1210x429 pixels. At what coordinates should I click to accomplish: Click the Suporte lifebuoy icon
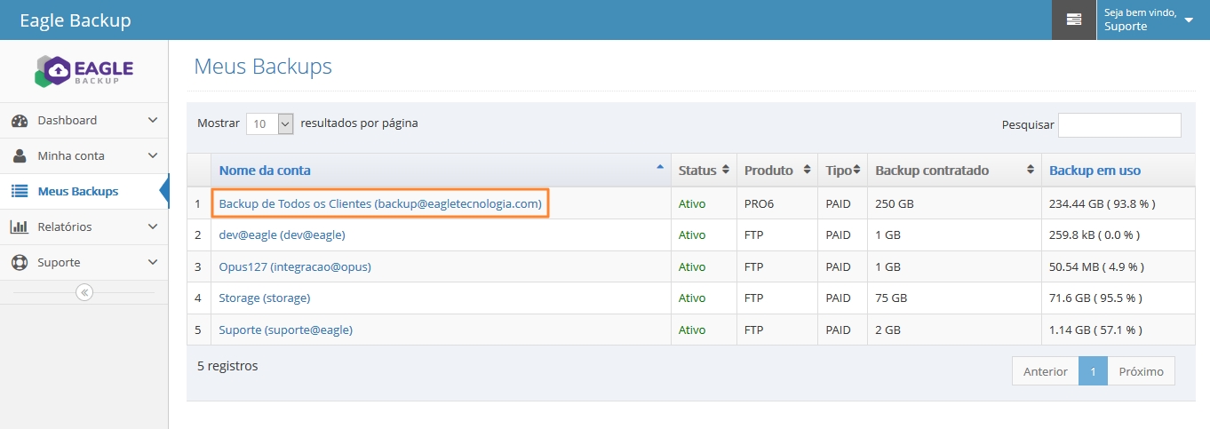tap(20, 263)
